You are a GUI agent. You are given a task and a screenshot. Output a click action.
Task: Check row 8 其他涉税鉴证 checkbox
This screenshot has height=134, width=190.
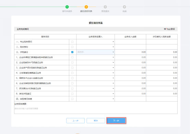[72, 94]
